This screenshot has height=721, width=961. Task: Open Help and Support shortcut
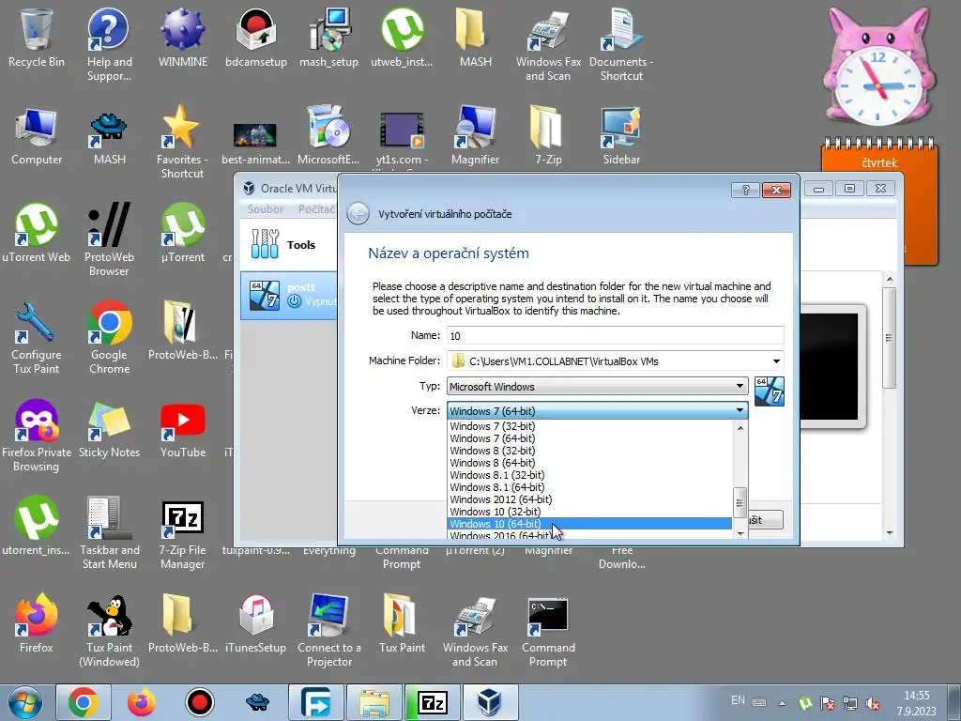point(109,44)
